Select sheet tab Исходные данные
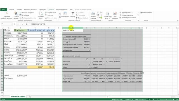 tap(18, 97)
